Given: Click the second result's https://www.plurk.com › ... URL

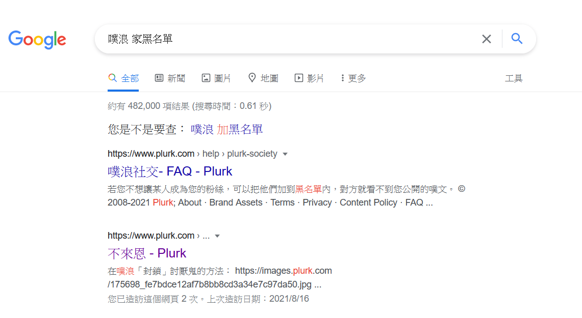Looking at the screenshot, I should tap(159, 236).
